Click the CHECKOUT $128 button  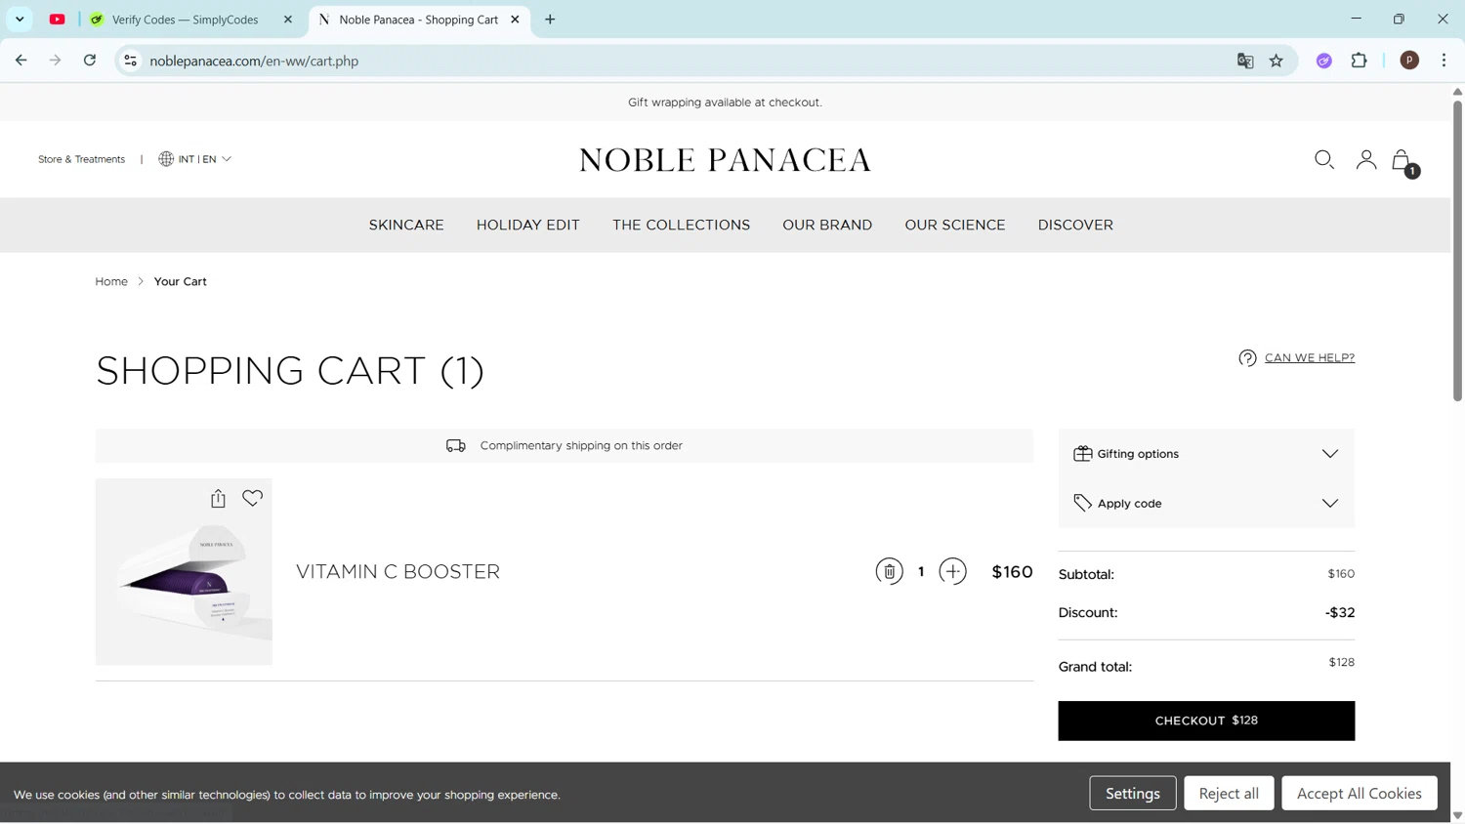pos(1206,721)
